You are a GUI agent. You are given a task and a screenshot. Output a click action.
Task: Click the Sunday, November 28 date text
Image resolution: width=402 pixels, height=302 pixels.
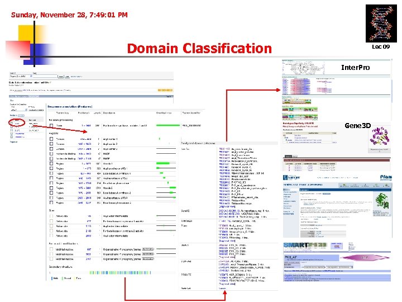[69, 15]
